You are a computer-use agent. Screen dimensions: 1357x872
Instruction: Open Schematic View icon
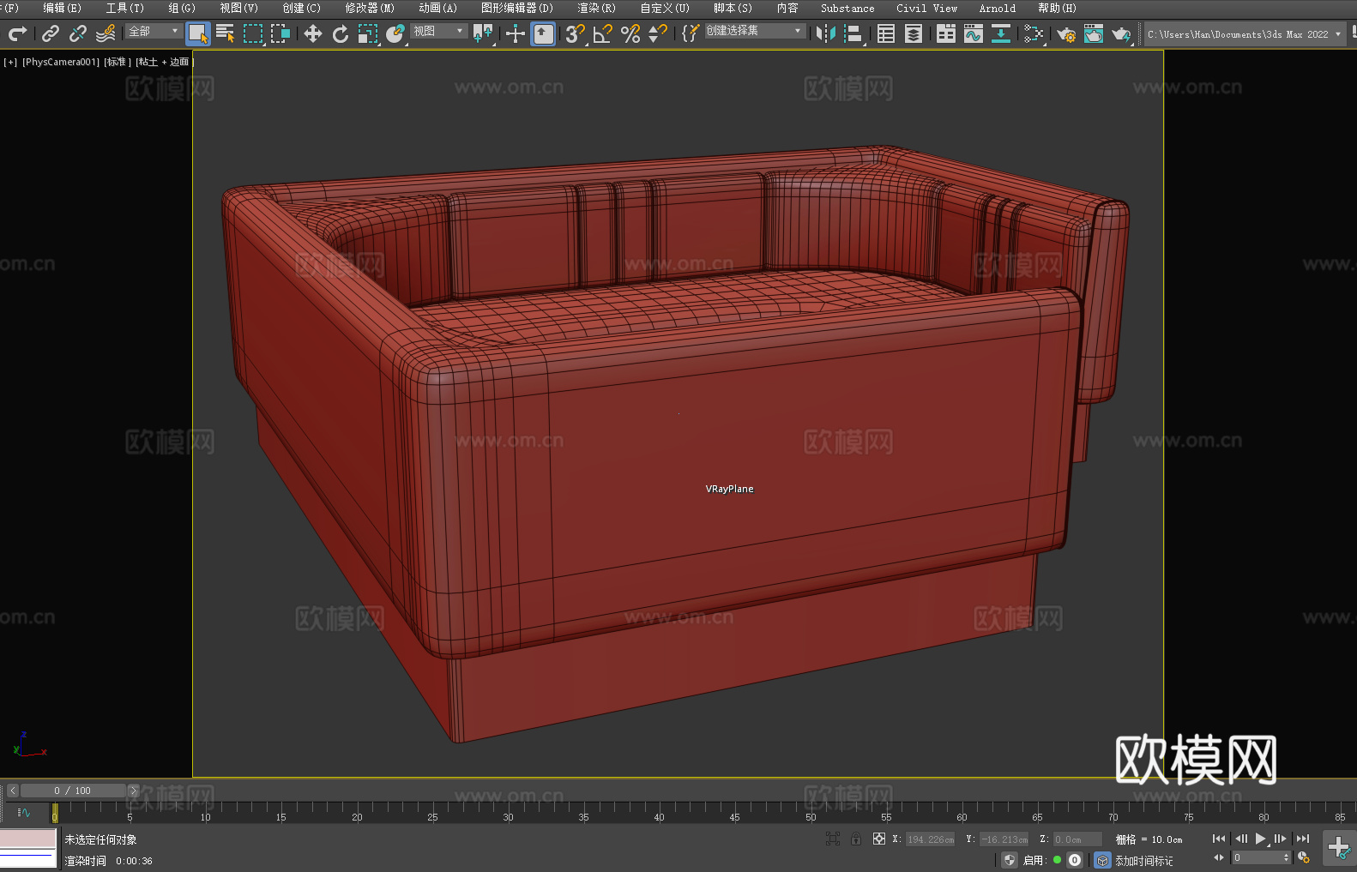pyautogui.click(x=1034, y=33)
